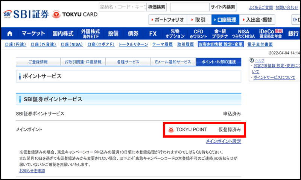301x180 pixels.
Task: Click the SBI証券 logo
Action: tap(26, 14)
